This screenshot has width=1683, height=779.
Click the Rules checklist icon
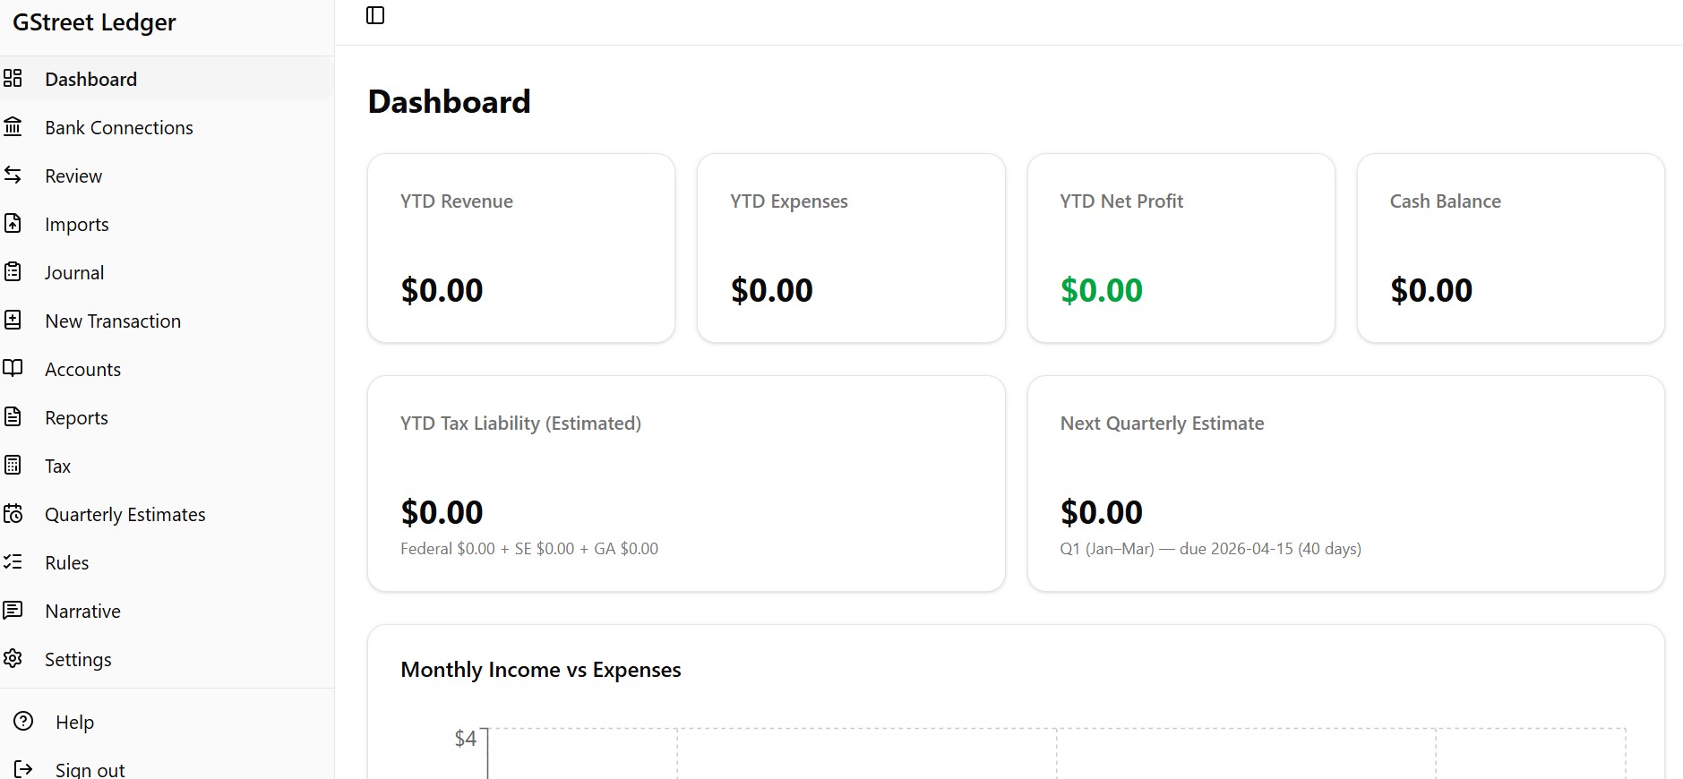coord(13,561)
